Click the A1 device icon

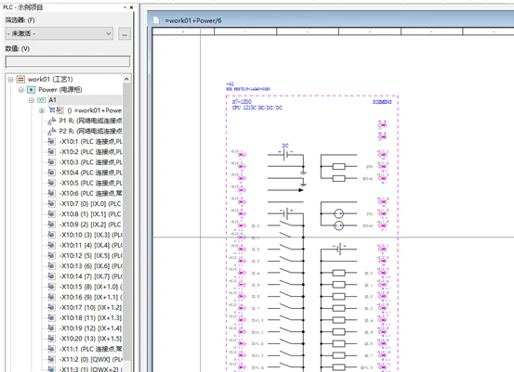pos(42,100)
